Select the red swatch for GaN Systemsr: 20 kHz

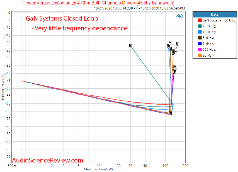click(200, 20)
